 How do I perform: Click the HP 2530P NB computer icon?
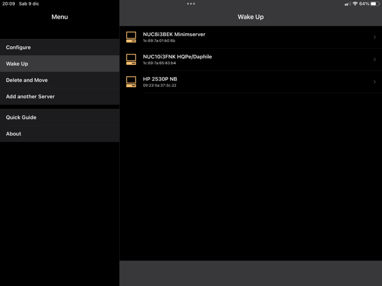click(131, 82)
